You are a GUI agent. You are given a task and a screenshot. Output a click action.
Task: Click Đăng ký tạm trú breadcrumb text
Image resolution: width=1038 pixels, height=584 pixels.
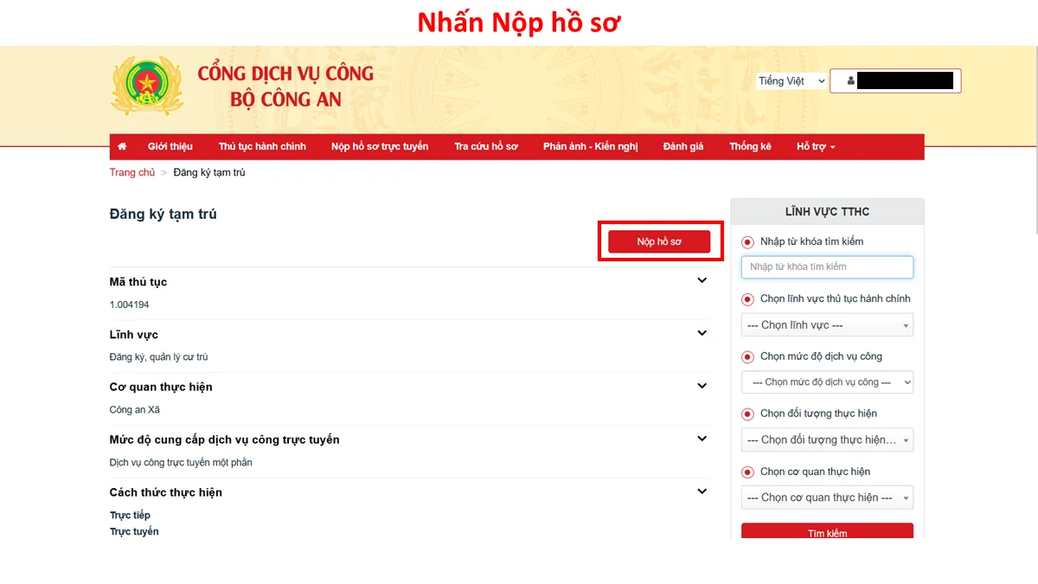[x=209, y=172]
